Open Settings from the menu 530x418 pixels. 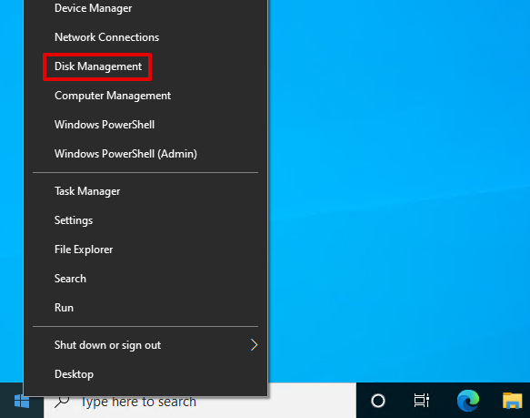[x=145, y=220]
